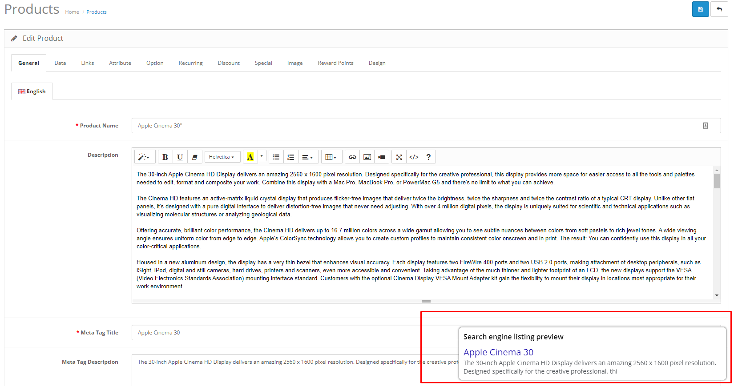Insert a numbered ordered list
Viewport: 734px width, 386px height.
(x=290, y=157)
